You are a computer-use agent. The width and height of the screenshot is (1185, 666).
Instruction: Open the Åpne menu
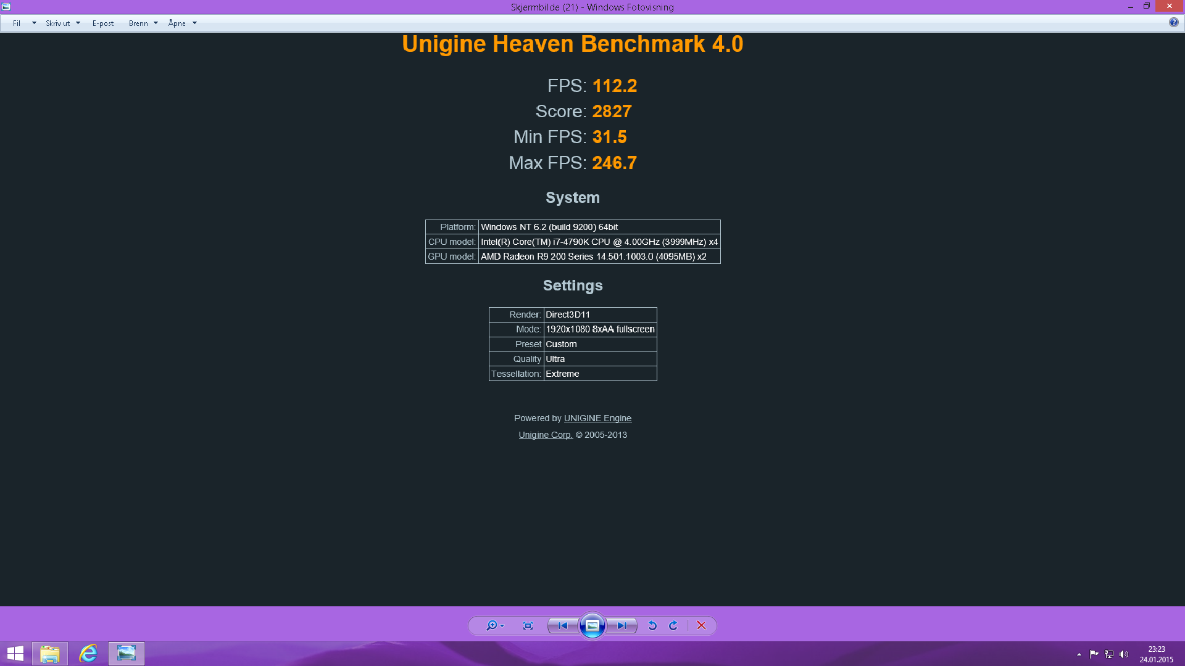point(177,23)
